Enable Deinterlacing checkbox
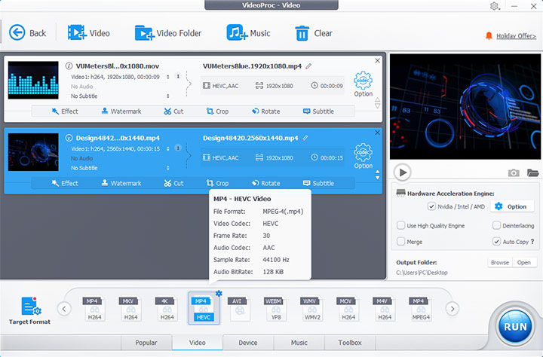The image size is (543, 357). pyautogui.click(x=496, y=225)
